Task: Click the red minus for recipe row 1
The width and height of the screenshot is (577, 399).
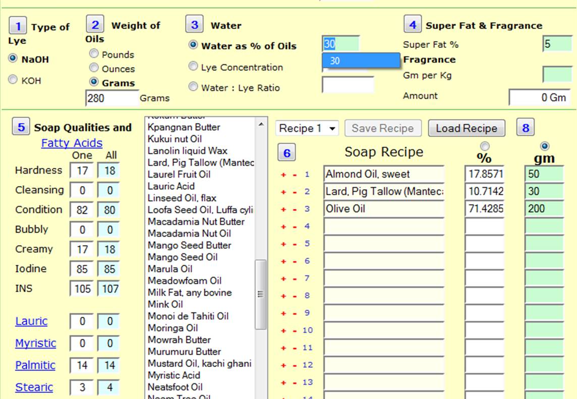Action: 295,175
